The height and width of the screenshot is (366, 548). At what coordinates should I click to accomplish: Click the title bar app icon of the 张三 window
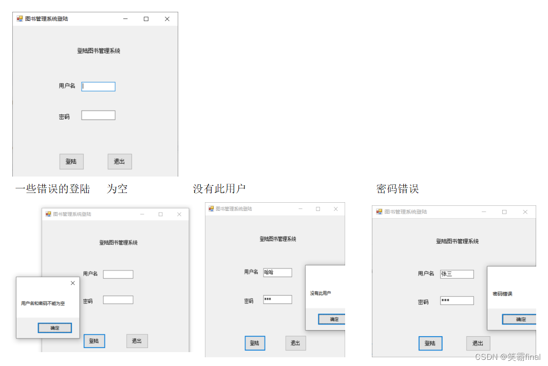(379, 211)
